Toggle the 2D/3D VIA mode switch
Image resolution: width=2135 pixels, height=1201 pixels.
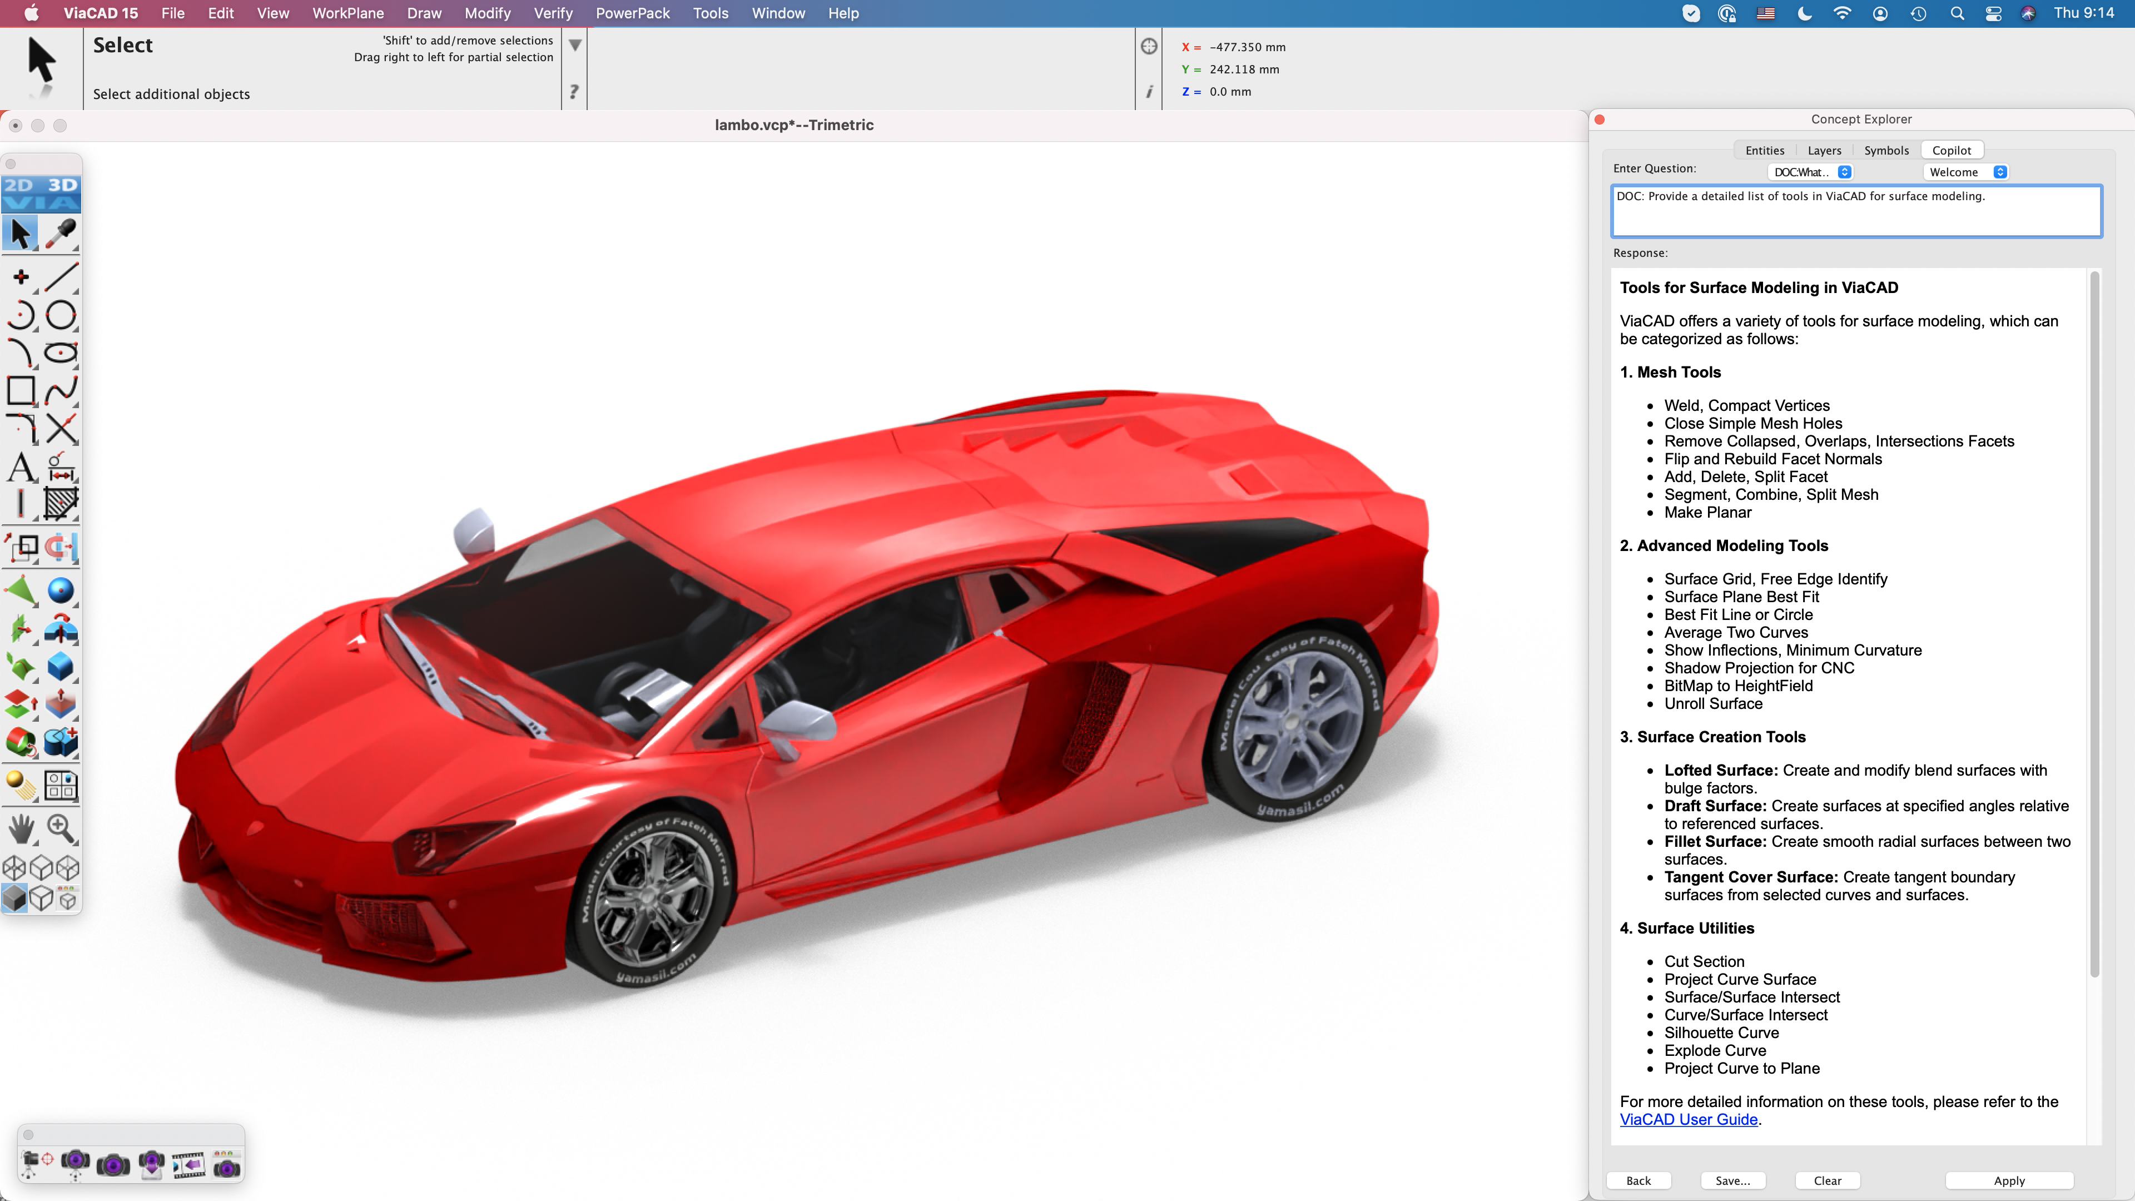tap(41, 193)
